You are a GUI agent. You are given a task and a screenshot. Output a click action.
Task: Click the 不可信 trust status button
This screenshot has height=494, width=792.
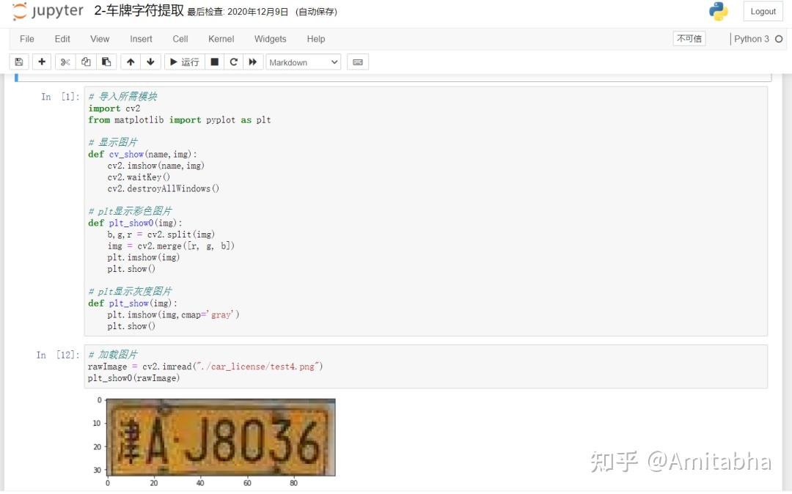point(689,38)
